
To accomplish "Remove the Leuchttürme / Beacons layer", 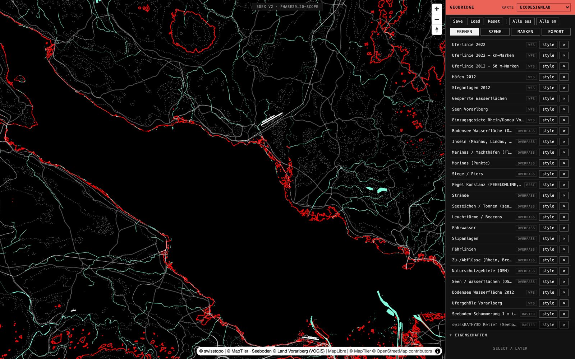I will click(564, 217).
